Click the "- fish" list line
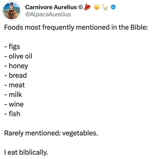 [x=12, y=114]
